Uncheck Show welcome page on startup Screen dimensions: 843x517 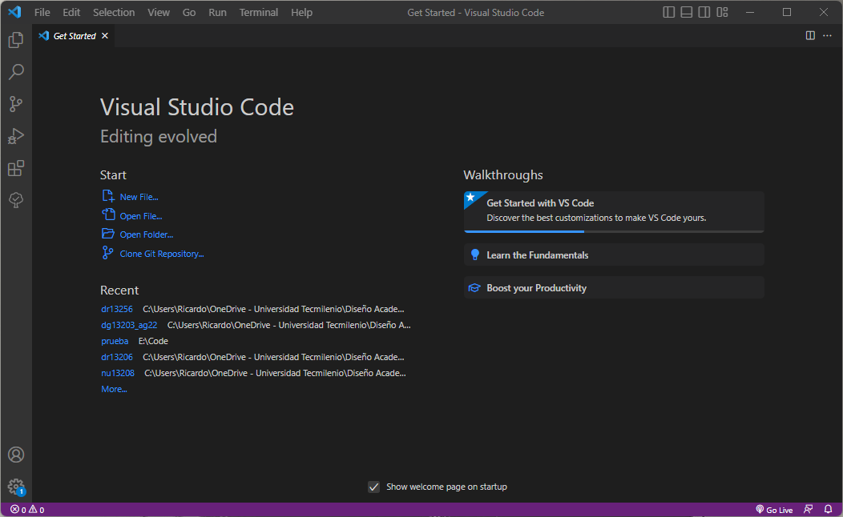[x=373, y=487]
